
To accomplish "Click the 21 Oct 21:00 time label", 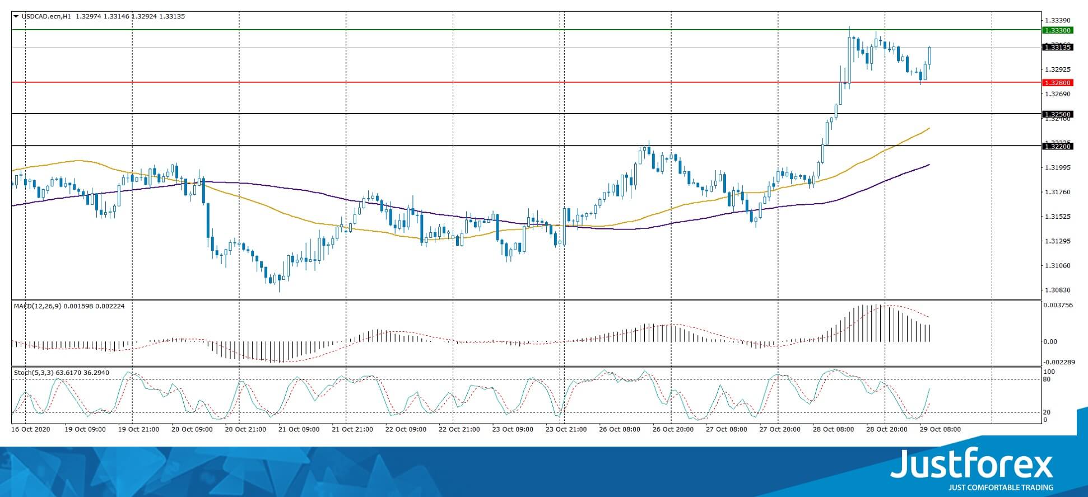I will 352,430.
